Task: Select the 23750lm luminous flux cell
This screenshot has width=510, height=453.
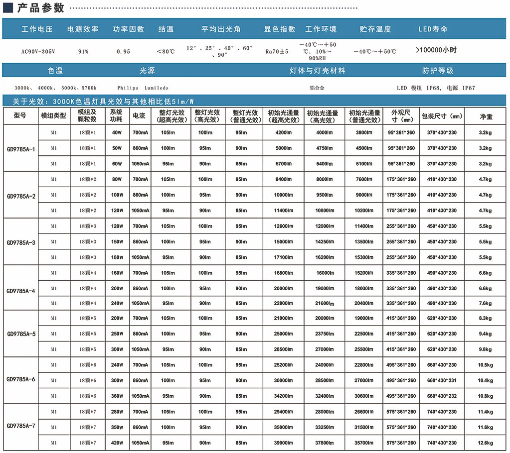Action: pyautogui.click(x=324, y=334)
